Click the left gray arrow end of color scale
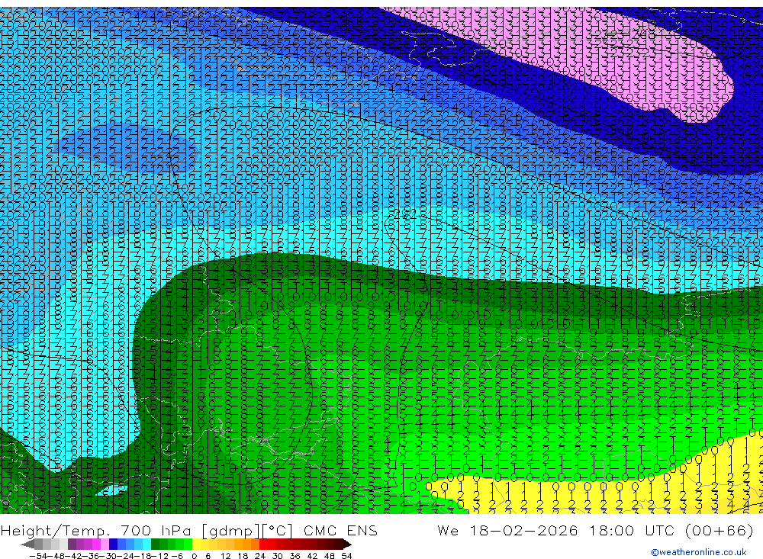 click(27, 545)
